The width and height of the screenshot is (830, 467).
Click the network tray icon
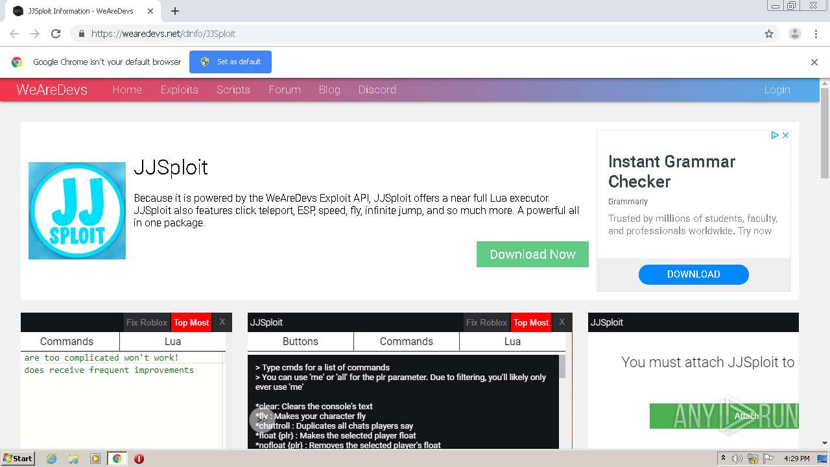tap(753, 459)
